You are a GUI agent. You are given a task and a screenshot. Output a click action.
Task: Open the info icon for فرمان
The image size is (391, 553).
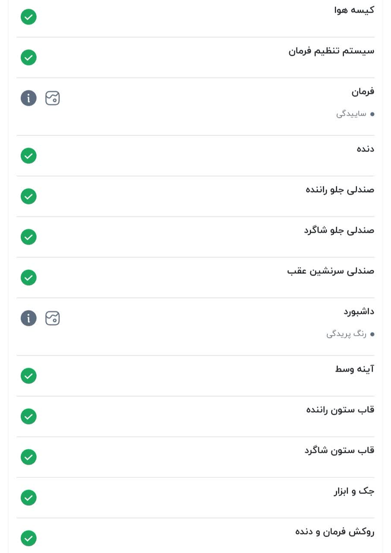(x=28, y=99)
